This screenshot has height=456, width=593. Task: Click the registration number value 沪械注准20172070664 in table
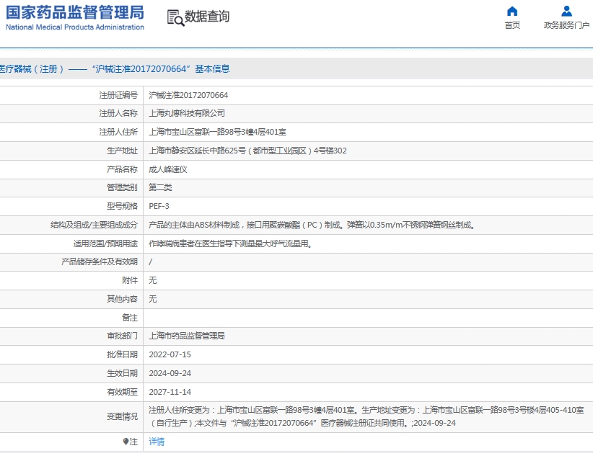coord(188,95)
